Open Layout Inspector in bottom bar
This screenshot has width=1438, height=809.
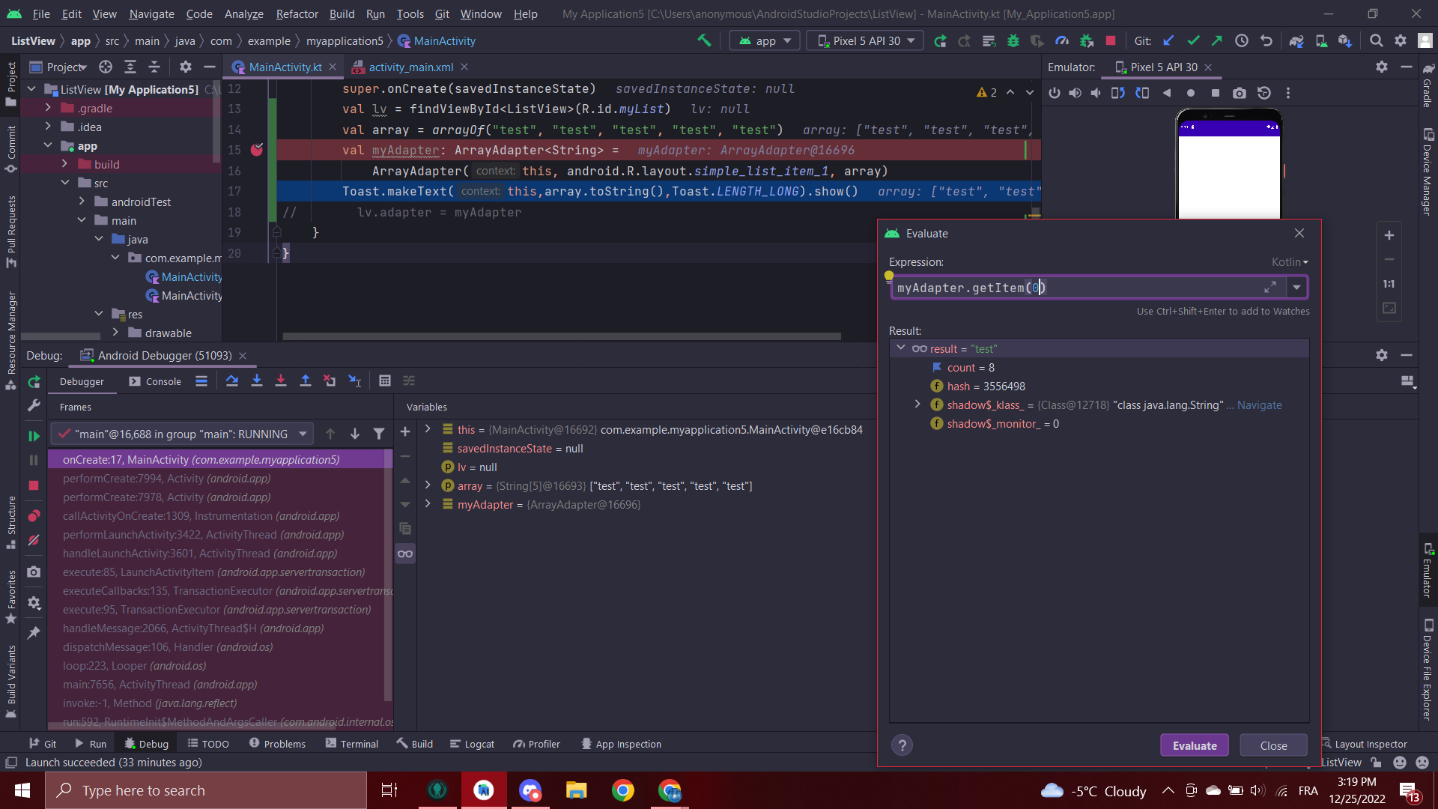tap(1365, 744)
